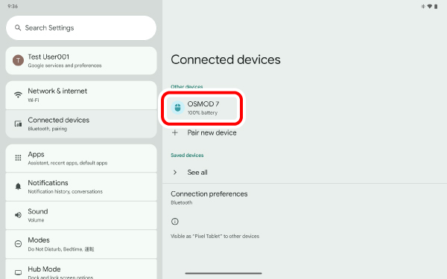This screenshot has height=279, width=447.
Task: Open the Apps settings entry
Action: 81,158
